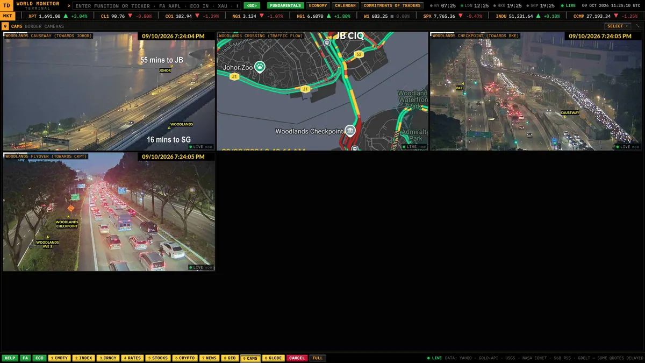Click the footer LIVE data status indicator
The width and height of the screenshot is (645, 363).
434,358
